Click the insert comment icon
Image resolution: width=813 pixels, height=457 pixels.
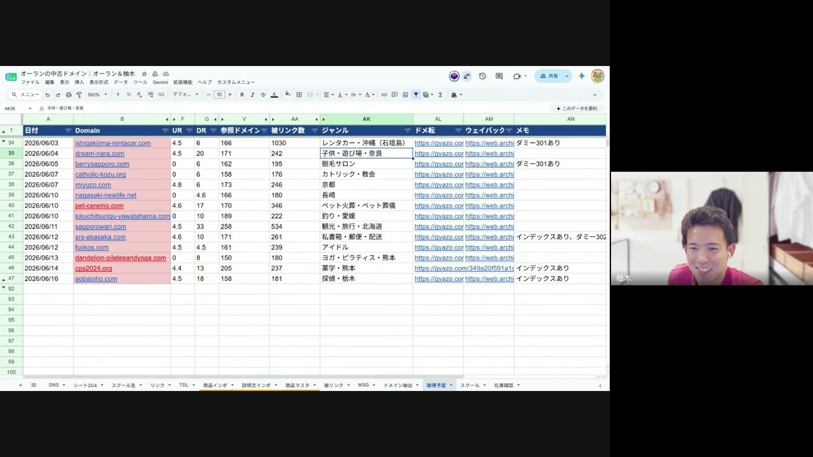(x=394, y=95)
